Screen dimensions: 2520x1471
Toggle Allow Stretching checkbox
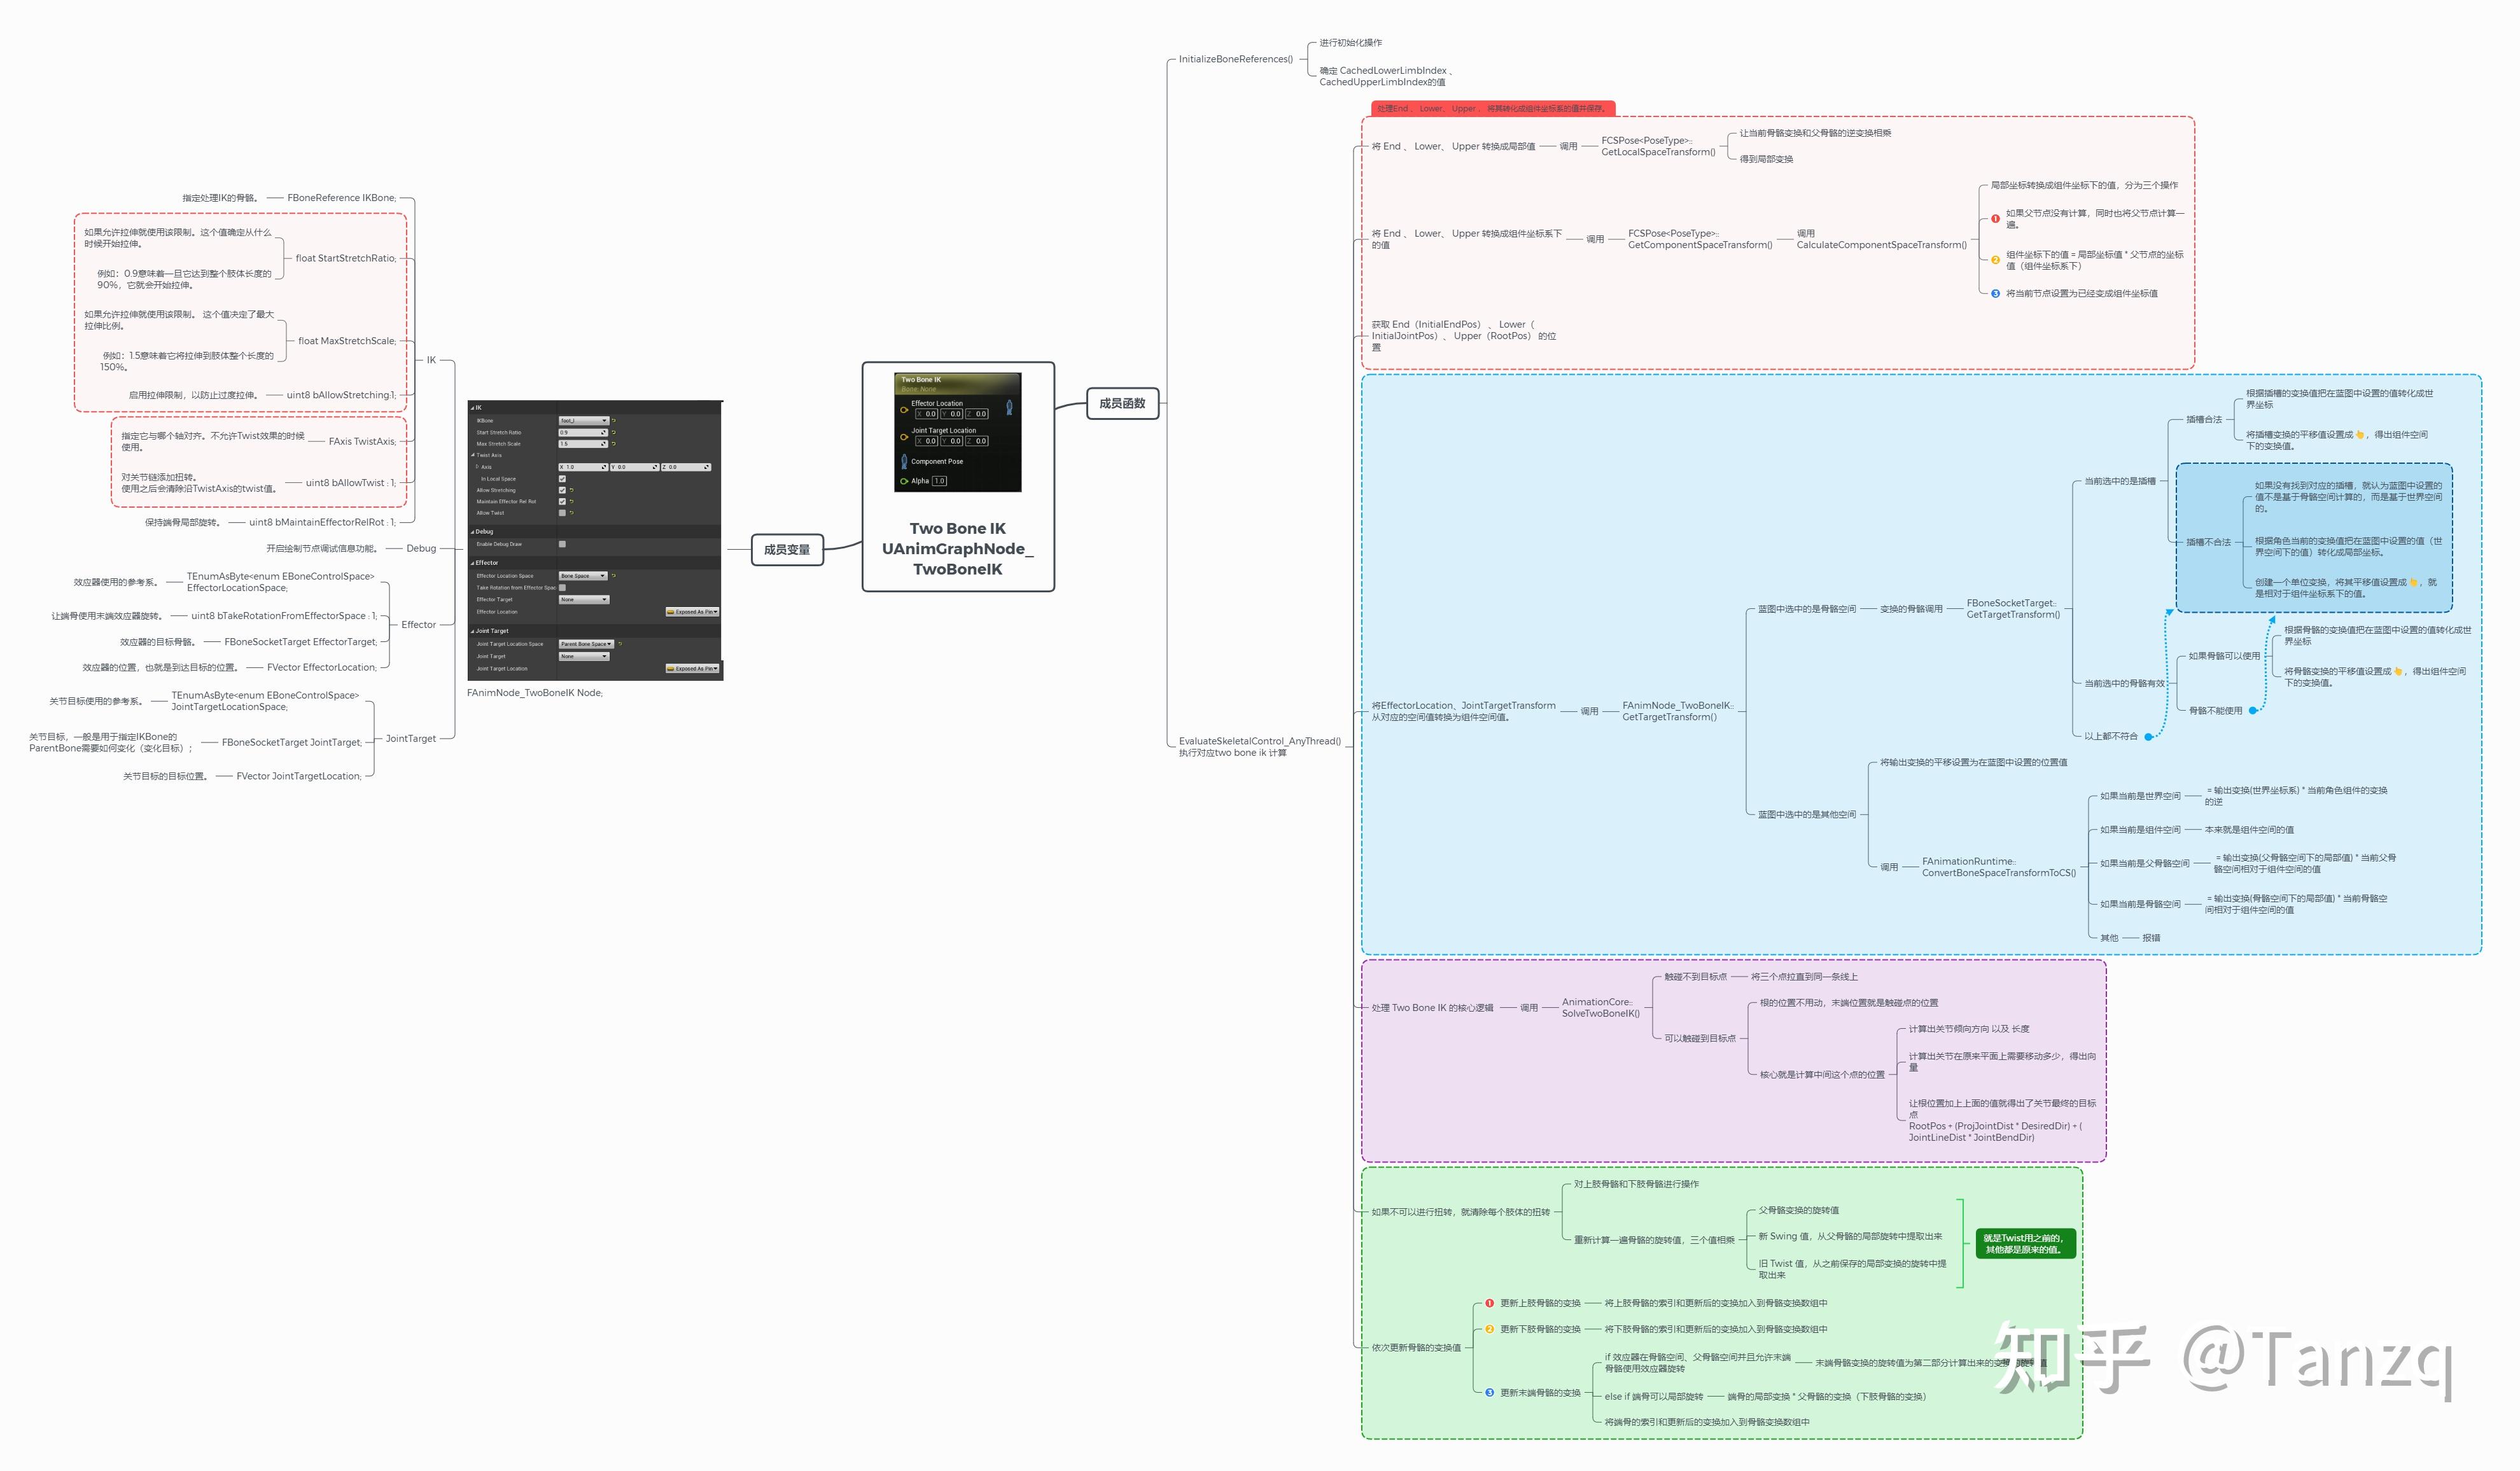click(563, 491)
